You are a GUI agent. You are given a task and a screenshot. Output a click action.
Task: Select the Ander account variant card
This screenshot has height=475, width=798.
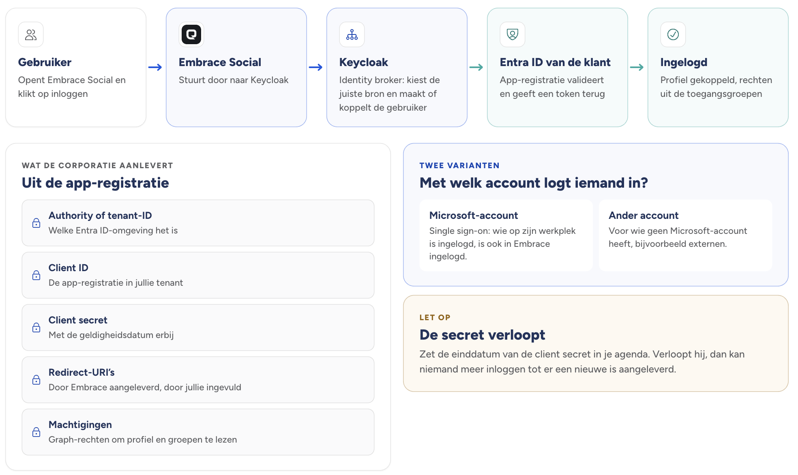tap(686, 235)
